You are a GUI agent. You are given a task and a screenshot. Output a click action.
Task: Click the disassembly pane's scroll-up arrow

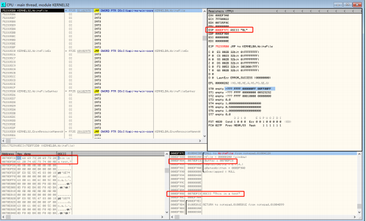pyautogui.click(x=205, y=11)
